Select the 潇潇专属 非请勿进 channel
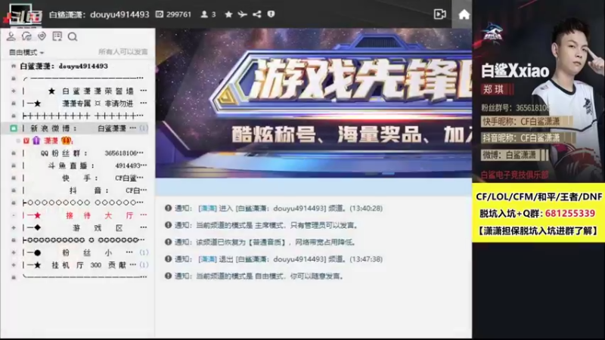 pos(79,104)
